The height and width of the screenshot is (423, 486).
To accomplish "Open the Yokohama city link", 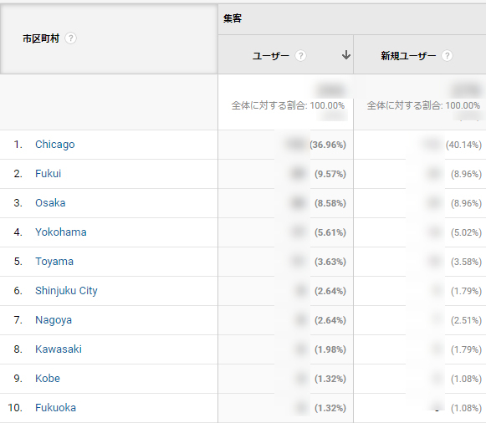I will pyautogui.click(x=61, y=232).
